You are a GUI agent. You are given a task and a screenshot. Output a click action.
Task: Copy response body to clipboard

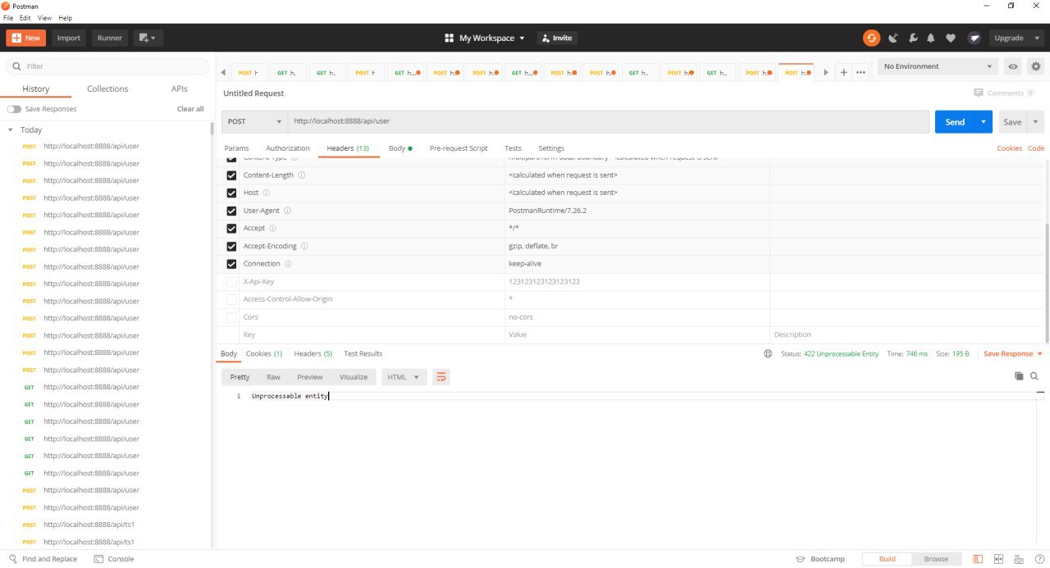[1019, 376]
